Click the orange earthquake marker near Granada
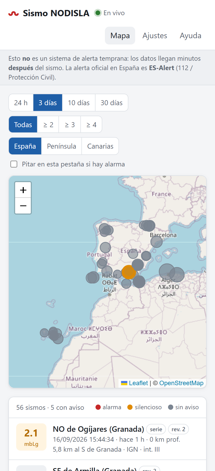 (x=129, y=272)
